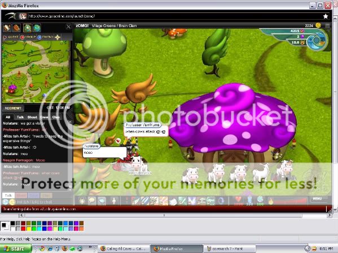Use the first ring slot in action bar
Image resolution: width=338 pixels, height=253 pixels.
click(x=135, y=201)
